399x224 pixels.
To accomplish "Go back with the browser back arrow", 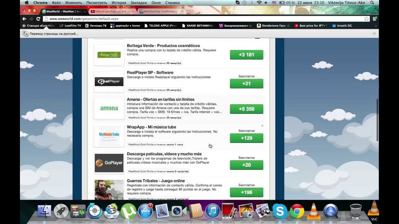I will click(25, 19).
